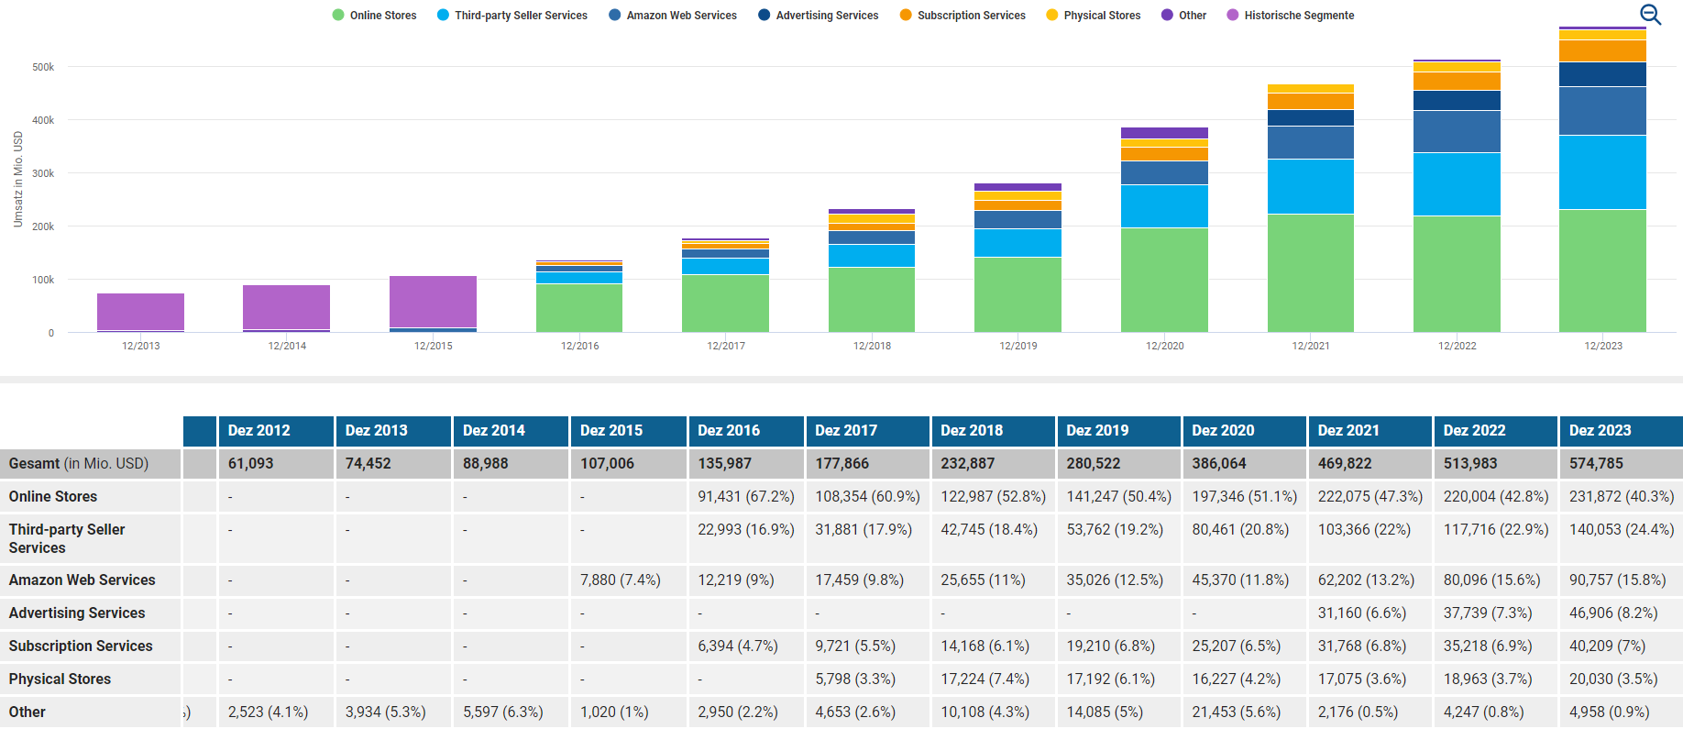1683x729 pixels.
Task: Toggle Historische Segmente legend series
Action: point(1290,16)
